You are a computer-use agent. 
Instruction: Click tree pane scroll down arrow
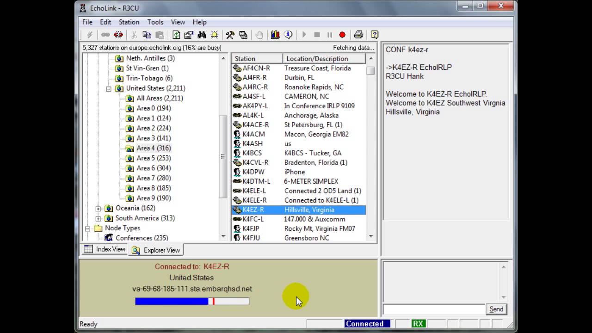(x=223, y=237)
